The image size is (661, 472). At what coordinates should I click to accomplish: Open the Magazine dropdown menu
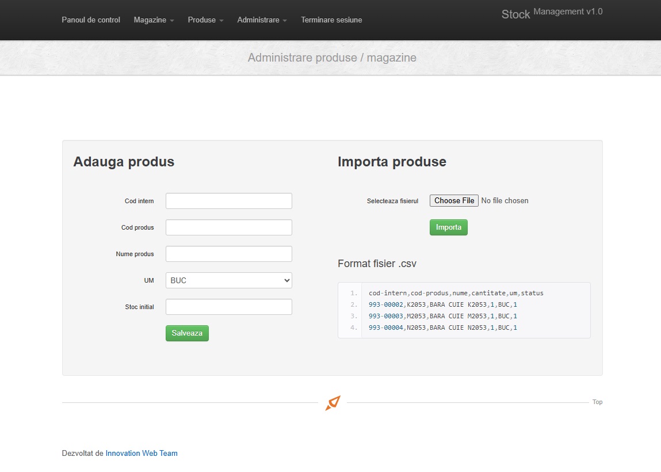tap(153, 20)
